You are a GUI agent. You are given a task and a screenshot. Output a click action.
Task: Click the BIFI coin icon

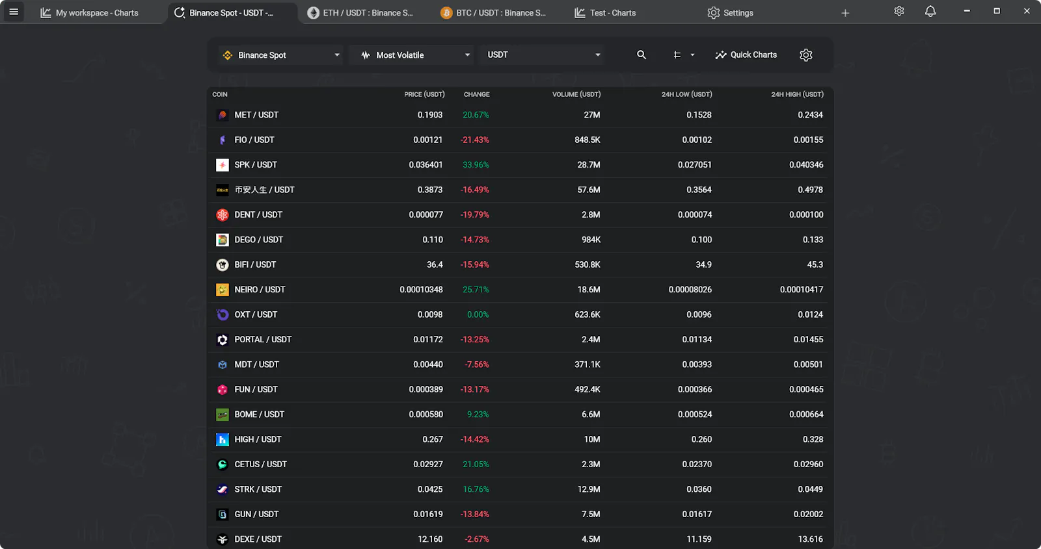click(x=223, y=265)
